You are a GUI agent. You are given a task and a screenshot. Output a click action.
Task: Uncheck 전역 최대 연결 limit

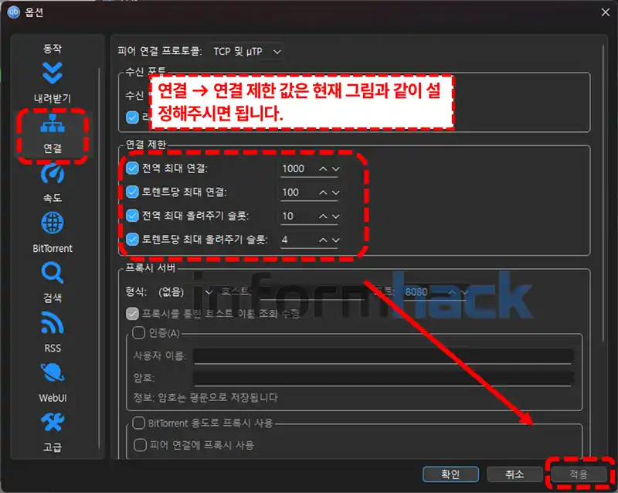132,168
